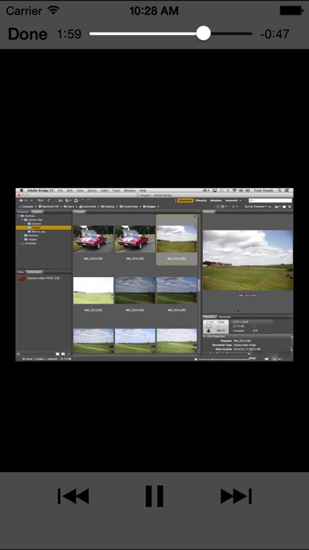Open the File menu in Bridge

60,191
